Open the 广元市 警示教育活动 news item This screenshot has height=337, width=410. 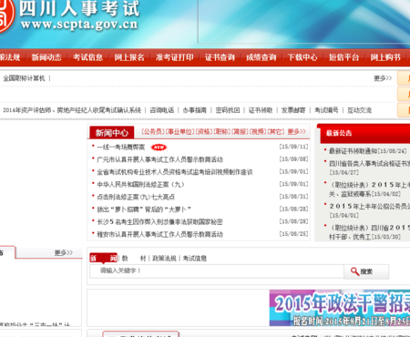(x=159, y=159)
